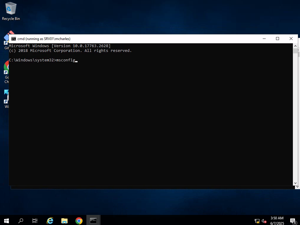Show the clock and date flyout
This screenshot has height=225, width=300.
[x=277, y=221]
